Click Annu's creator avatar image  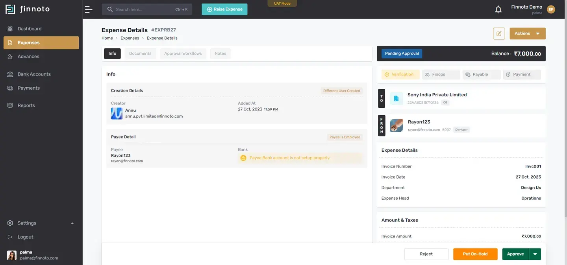[117, 114]
